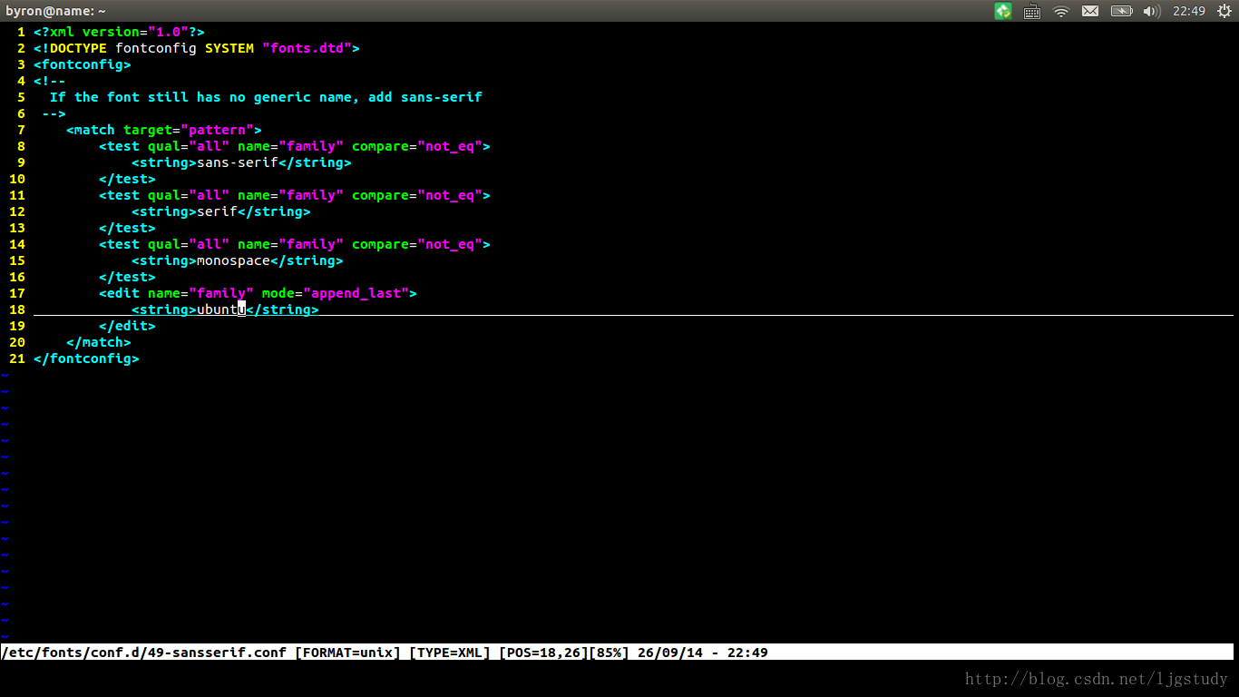Click the date 26/09/14 in the status line
The width and height of the screenshot is (1239, 697).
tap(670, 652)
